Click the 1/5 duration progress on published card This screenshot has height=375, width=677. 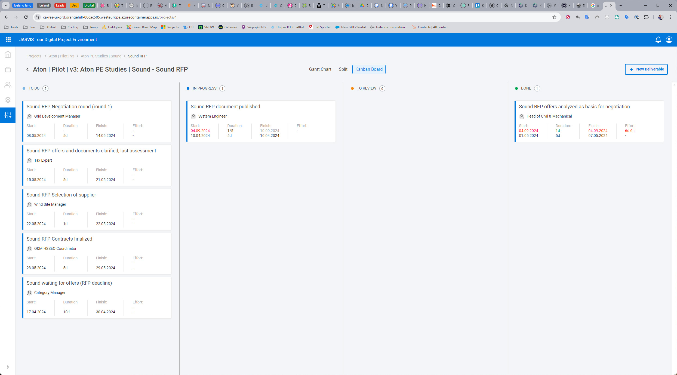pyautogui.click(x=230, y=131)
